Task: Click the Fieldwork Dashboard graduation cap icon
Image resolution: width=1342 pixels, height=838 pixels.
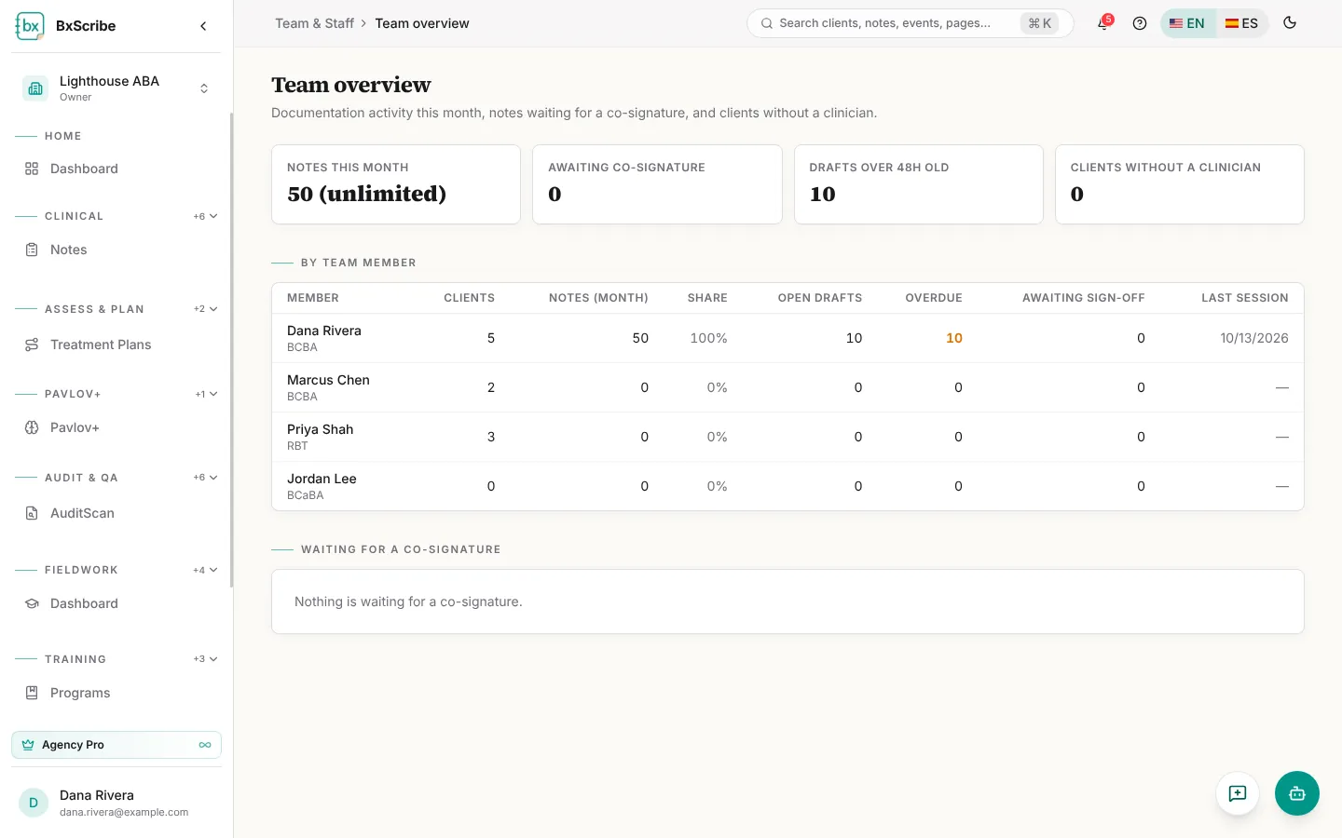Action: pyautogui.click(x=32, y=603)
